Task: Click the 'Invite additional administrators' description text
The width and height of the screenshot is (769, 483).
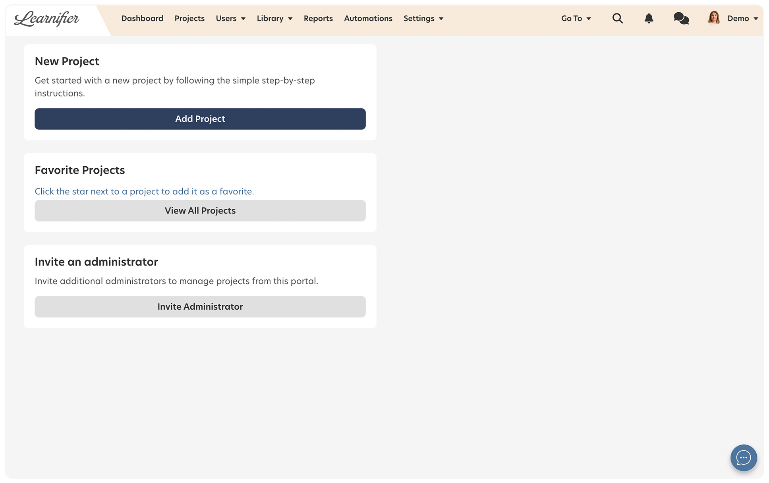Action: 176,281
